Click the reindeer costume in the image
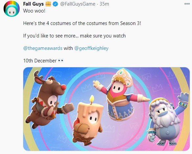The height and width of the screenshot is (154, 192). pyautogui.click(x=48, y=99)
